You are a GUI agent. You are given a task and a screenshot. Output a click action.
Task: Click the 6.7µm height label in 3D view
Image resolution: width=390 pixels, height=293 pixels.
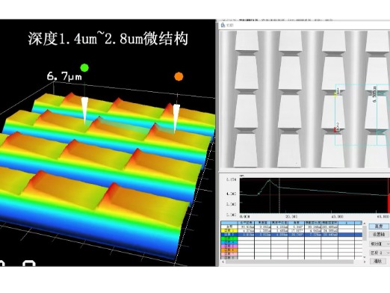(x=64, y=76)
